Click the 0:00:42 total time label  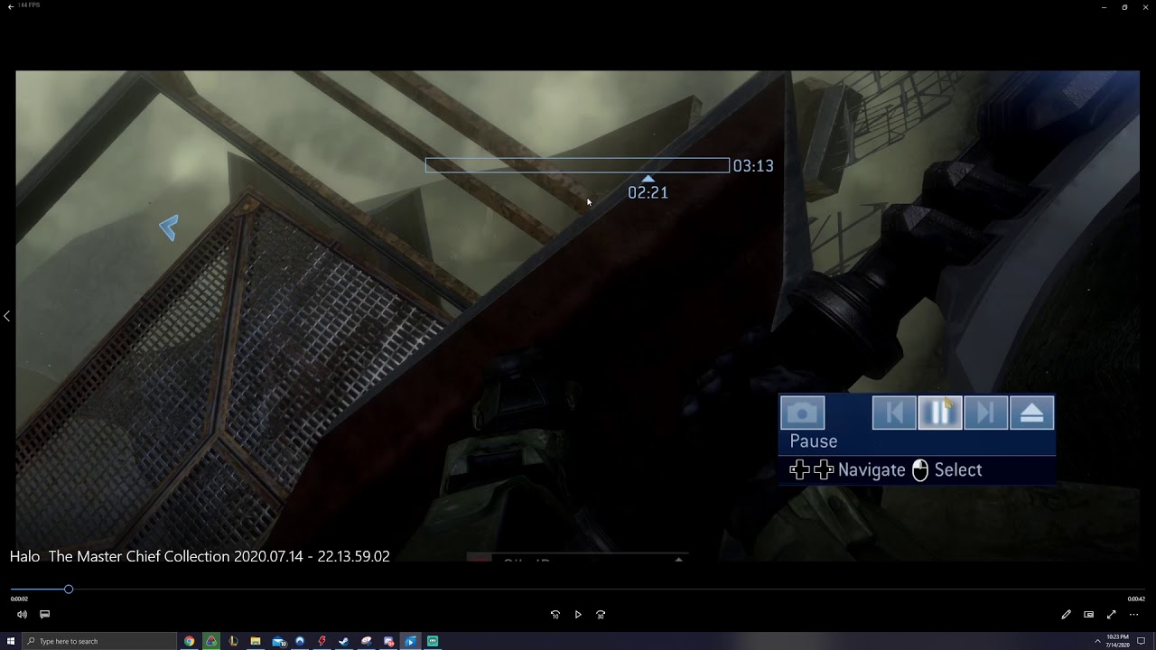pos(1136,599)
